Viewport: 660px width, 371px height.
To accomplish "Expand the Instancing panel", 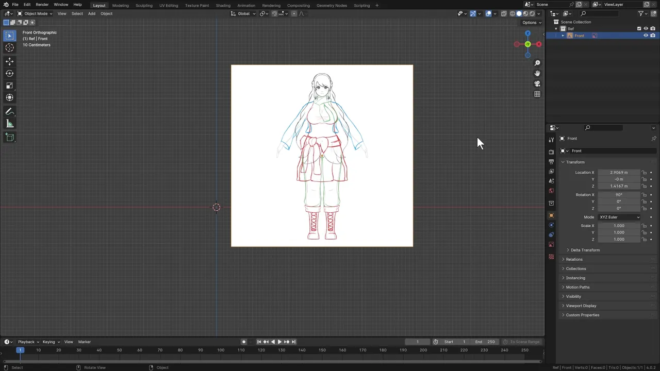I will point(575,278).
